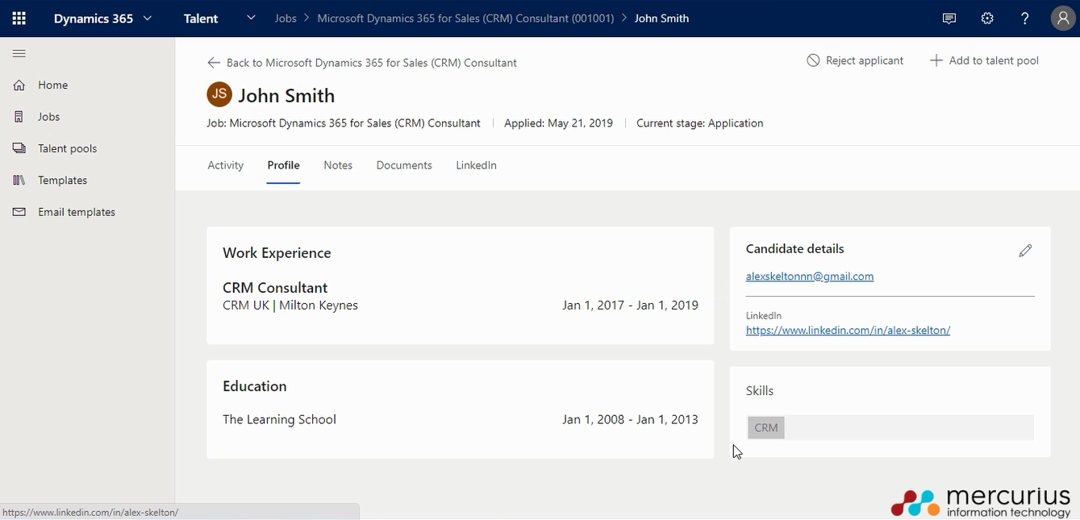Click the Applied: May 21, 2019 text
Image resolution: width=1080 pixels, height=520 pixels.
[558, 123]
